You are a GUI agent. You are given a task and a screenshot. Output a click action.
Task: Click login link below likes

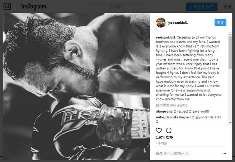coord(159,153)
